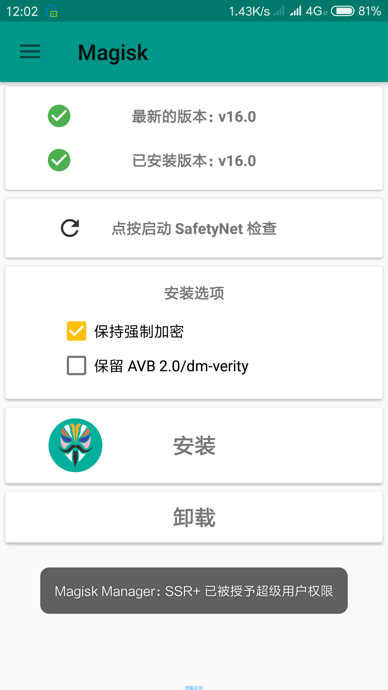
Task: Tap the 卸载 uninstall button
Action: point(194,517)
